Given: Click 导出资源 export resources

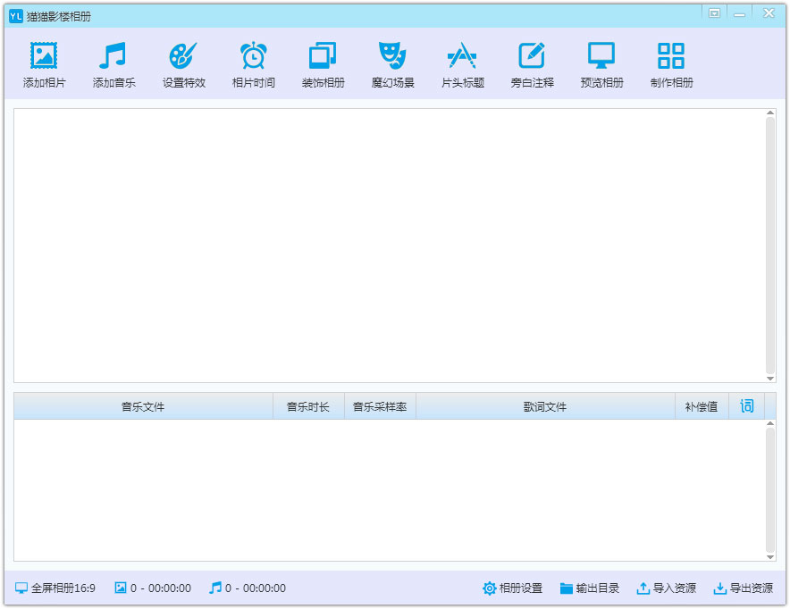Looking at the screenshot, I should point(744,588).
